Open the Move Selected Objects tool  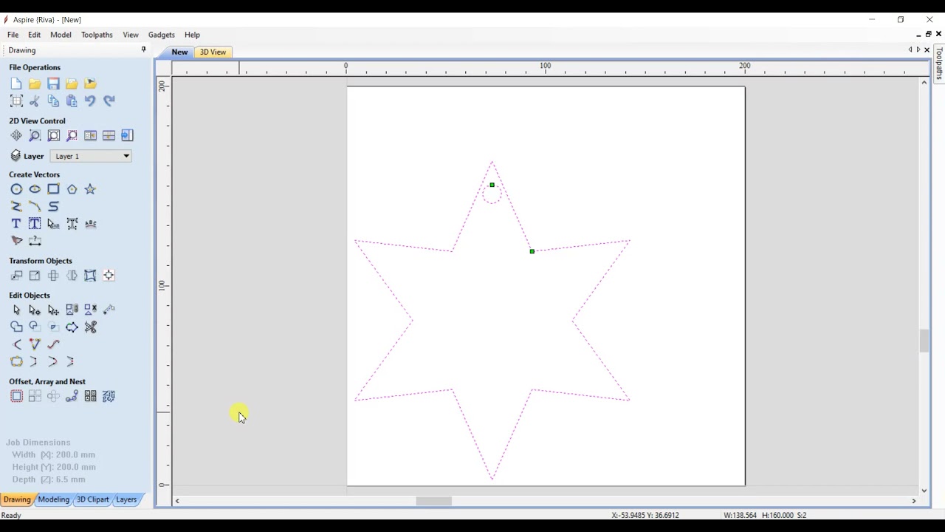click(16, 275)
